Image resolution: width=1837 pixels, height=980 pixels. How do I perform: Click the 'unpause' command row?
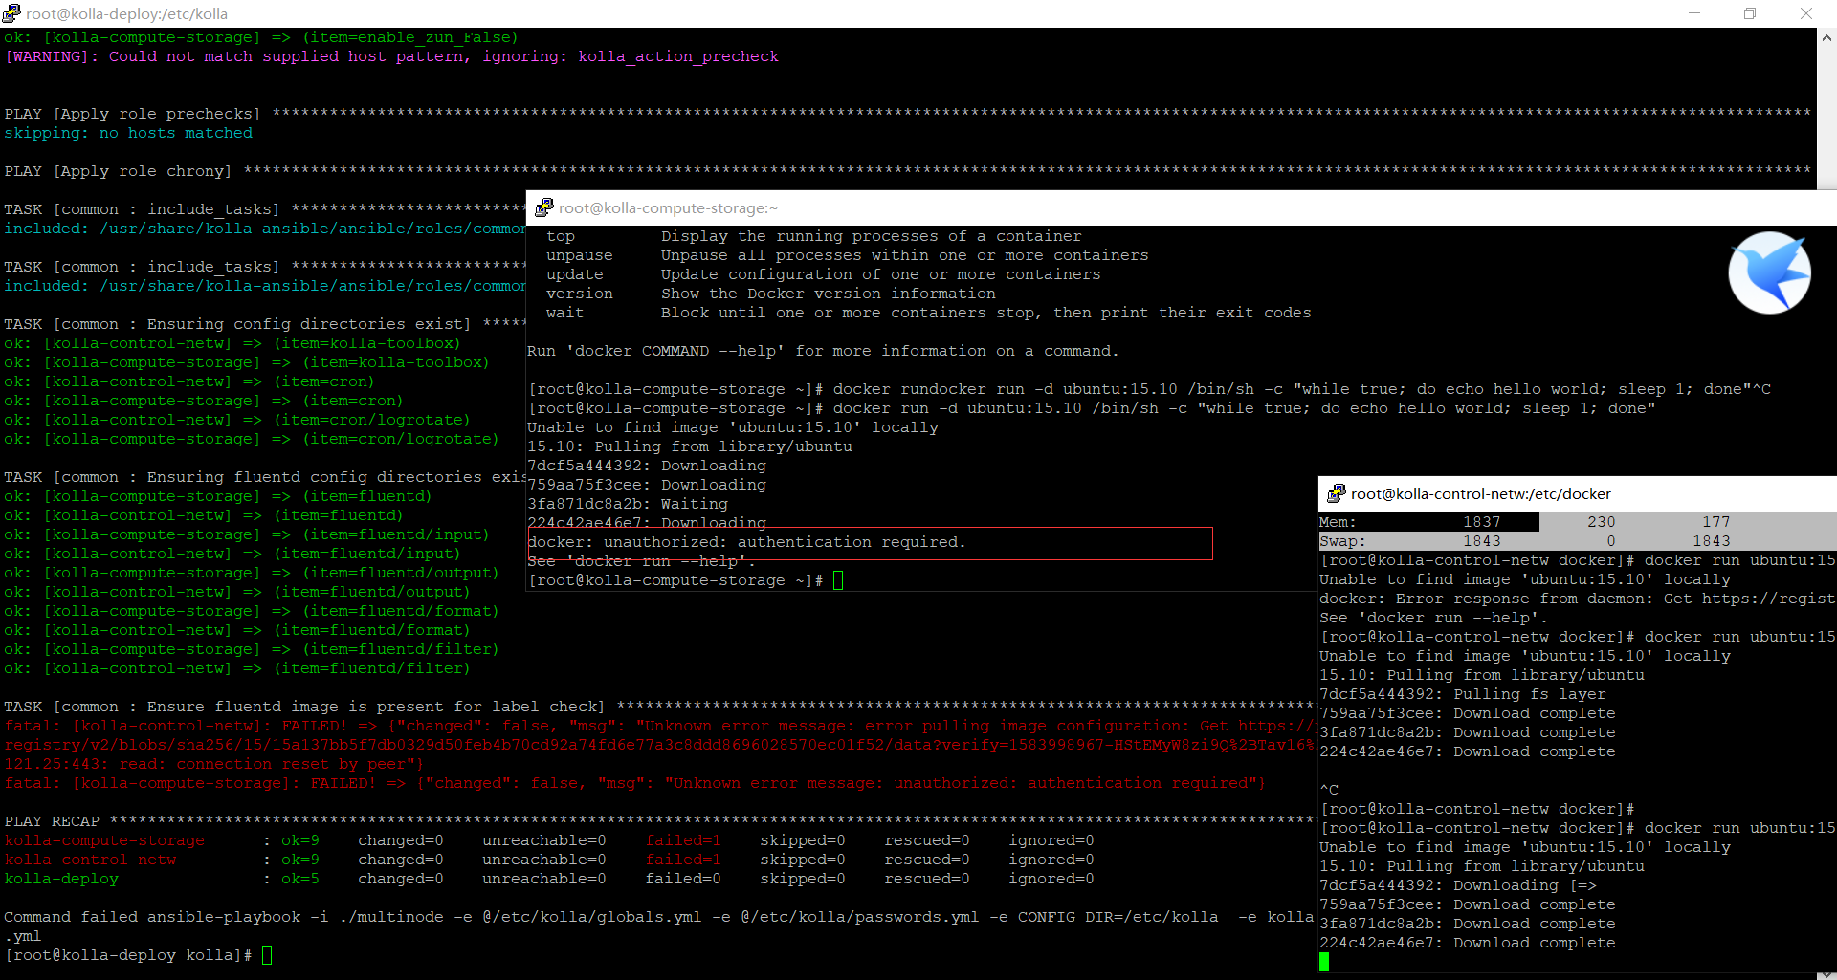(847, 255)
